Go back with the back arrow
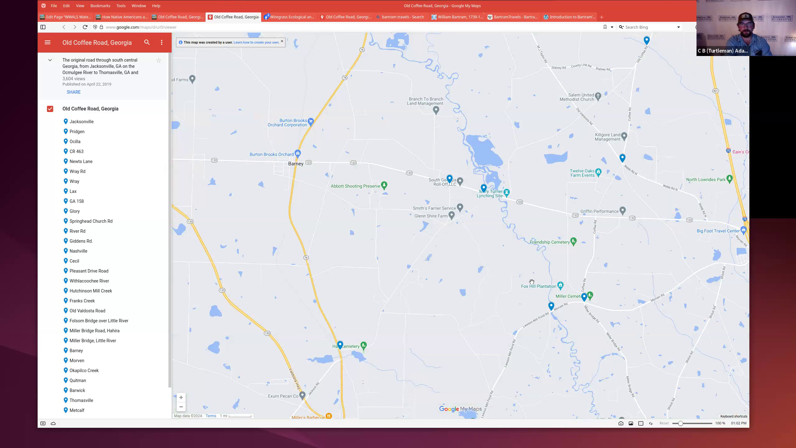The height and width of the screenshot is (448, 796). [64, 27]
